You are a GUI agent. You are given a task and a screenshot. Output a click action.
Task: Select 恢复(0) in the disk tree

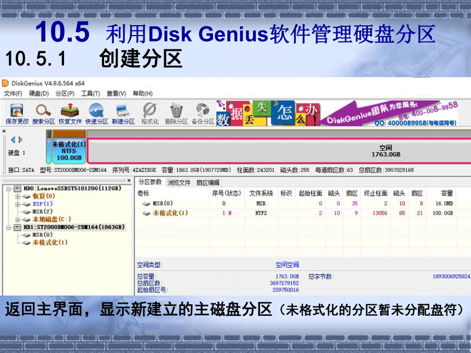click(44, 196)
